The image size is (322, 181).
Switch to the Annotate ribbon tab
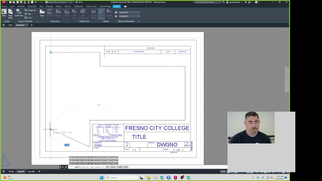pyautogui.click(x=21, y=6)
